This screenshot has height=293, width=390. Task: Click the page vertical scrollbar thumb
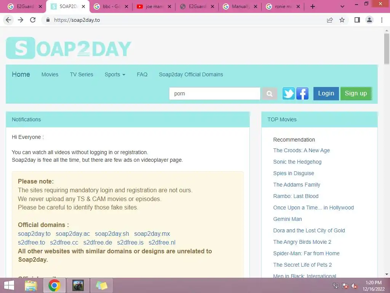click(387, 49)
